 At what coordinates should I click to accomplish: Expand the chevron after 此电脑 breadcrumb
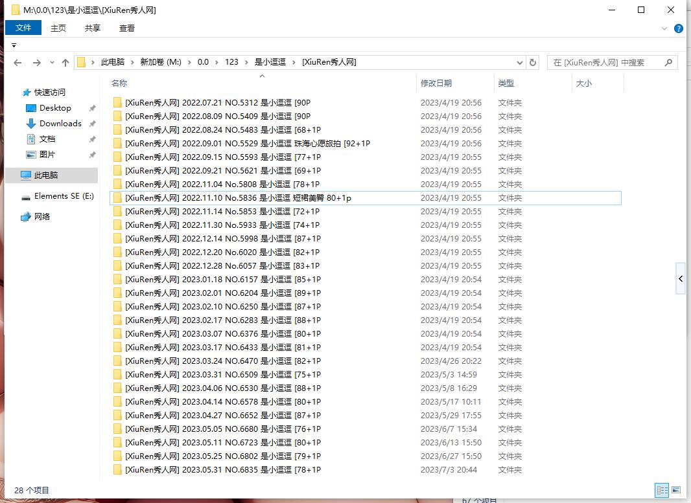[132, 63]
